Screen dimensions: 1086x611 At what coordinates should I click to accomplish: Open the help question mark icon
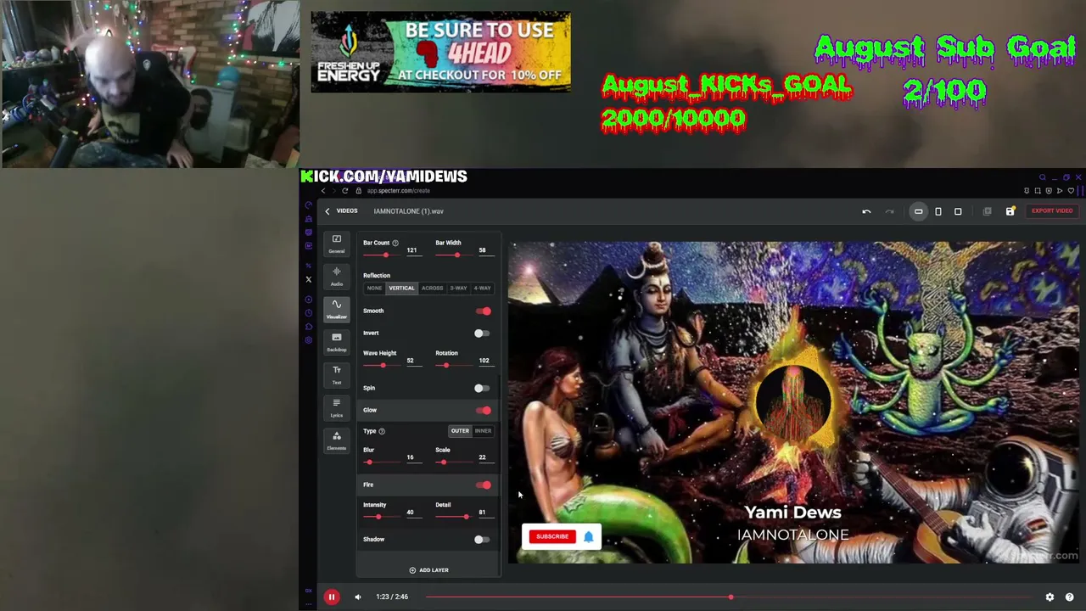click(x=1069, y=597)
